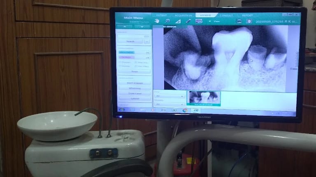Viewport: 316px width, 177px height.
Task: Click the panel up arrow button
Action: coord(125,27)
